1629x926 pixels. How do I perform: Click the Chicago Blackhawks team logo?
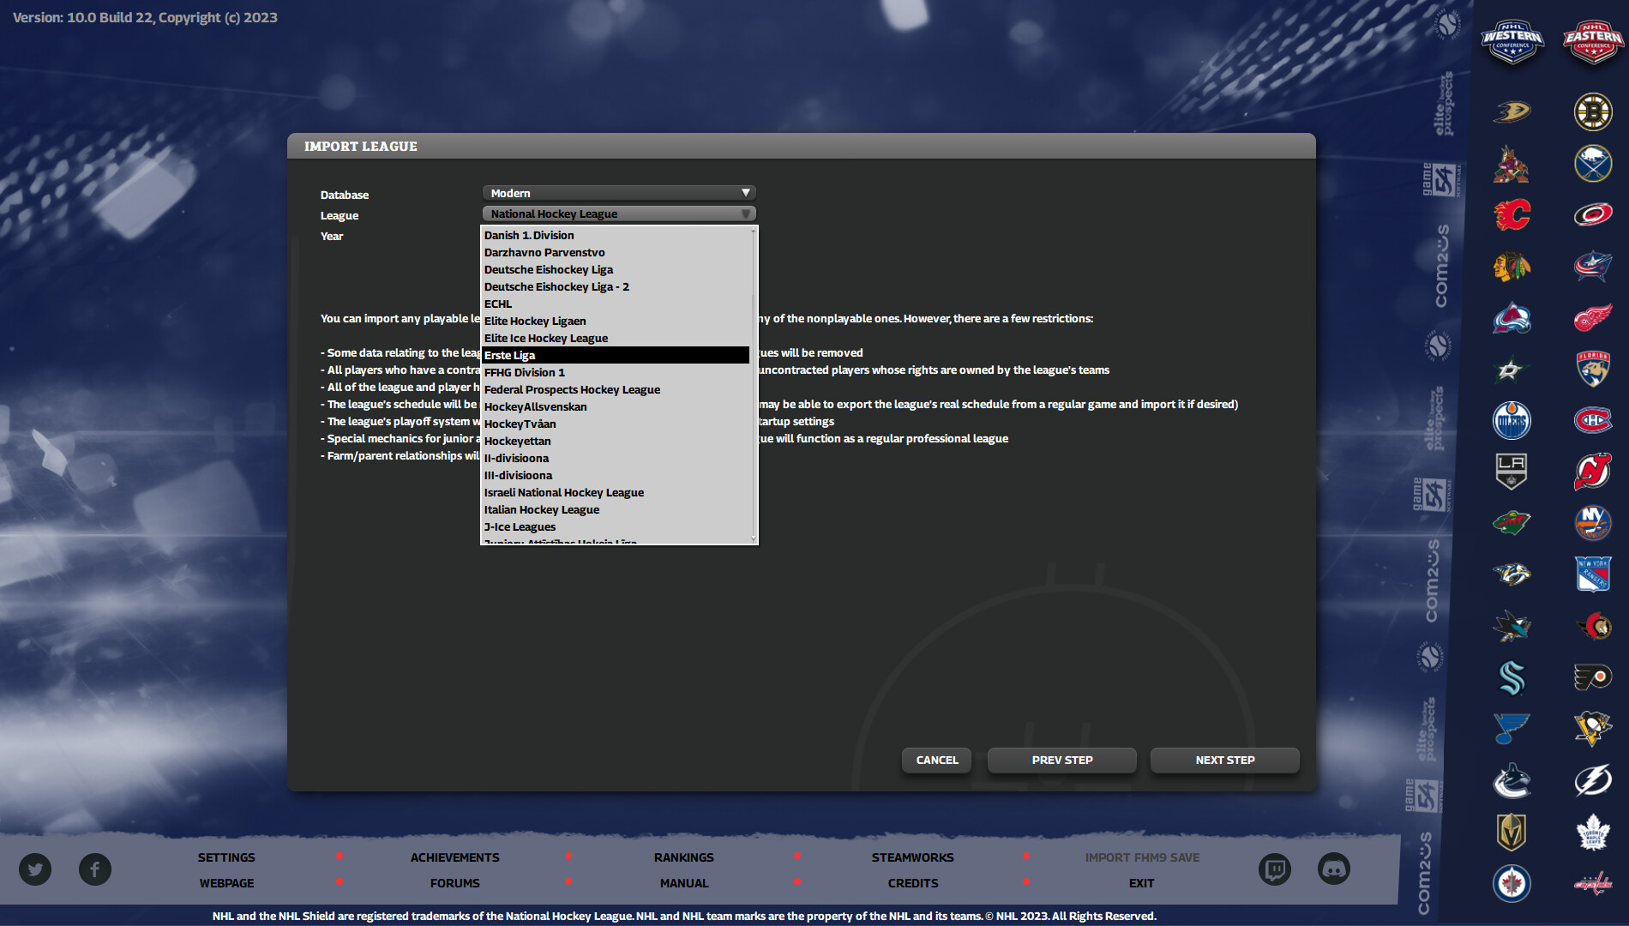click(x=1512, y=266)
